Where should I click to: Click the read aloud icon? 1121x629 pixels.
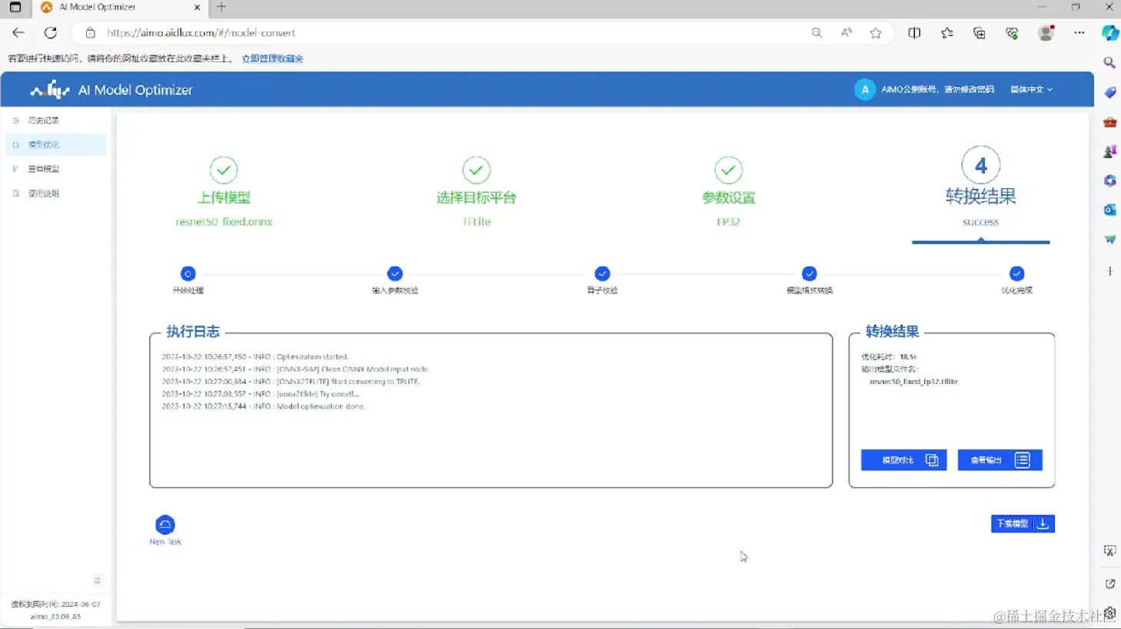point(847,33)
